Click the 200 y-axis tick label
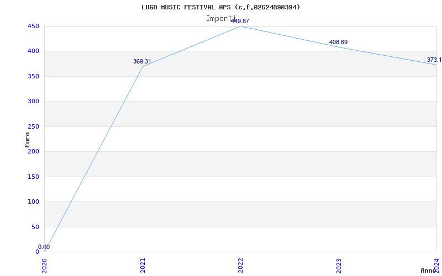 click(33, 151)
